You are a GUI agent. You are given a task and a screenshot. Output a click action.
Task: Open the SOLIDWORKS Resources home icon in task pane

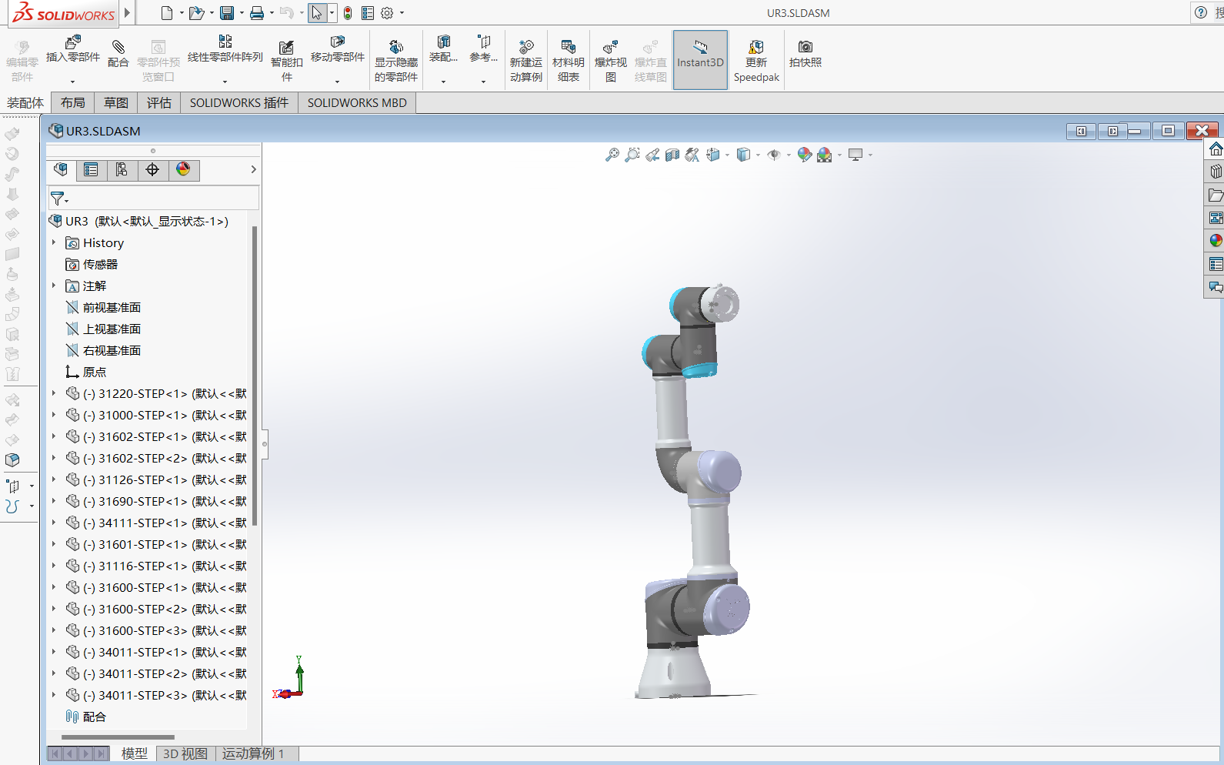coord(1216,149)
